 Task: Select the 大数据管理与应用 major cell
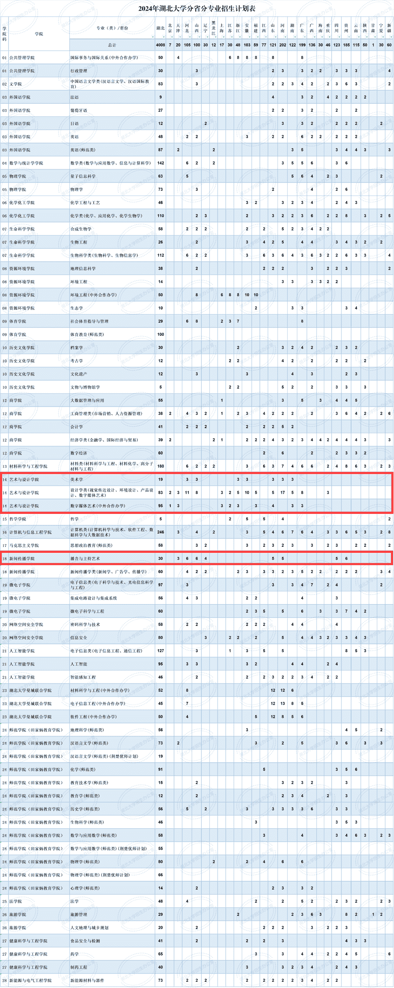(x=112, y=400)
